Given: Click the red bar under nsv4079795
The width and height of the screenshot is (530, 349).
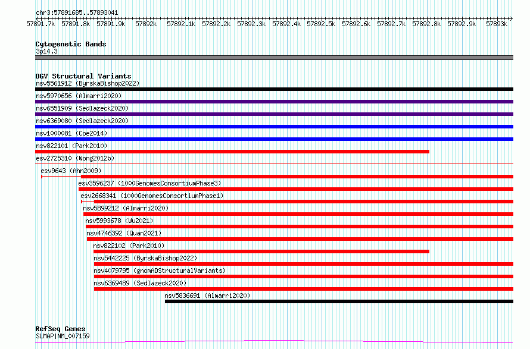Looking at the screenshot, I should pyautogui.click(x=304, y=276).
